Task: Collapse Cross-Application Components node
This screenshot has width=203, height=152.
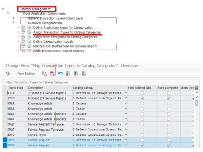Action: [x=8, y=13]
